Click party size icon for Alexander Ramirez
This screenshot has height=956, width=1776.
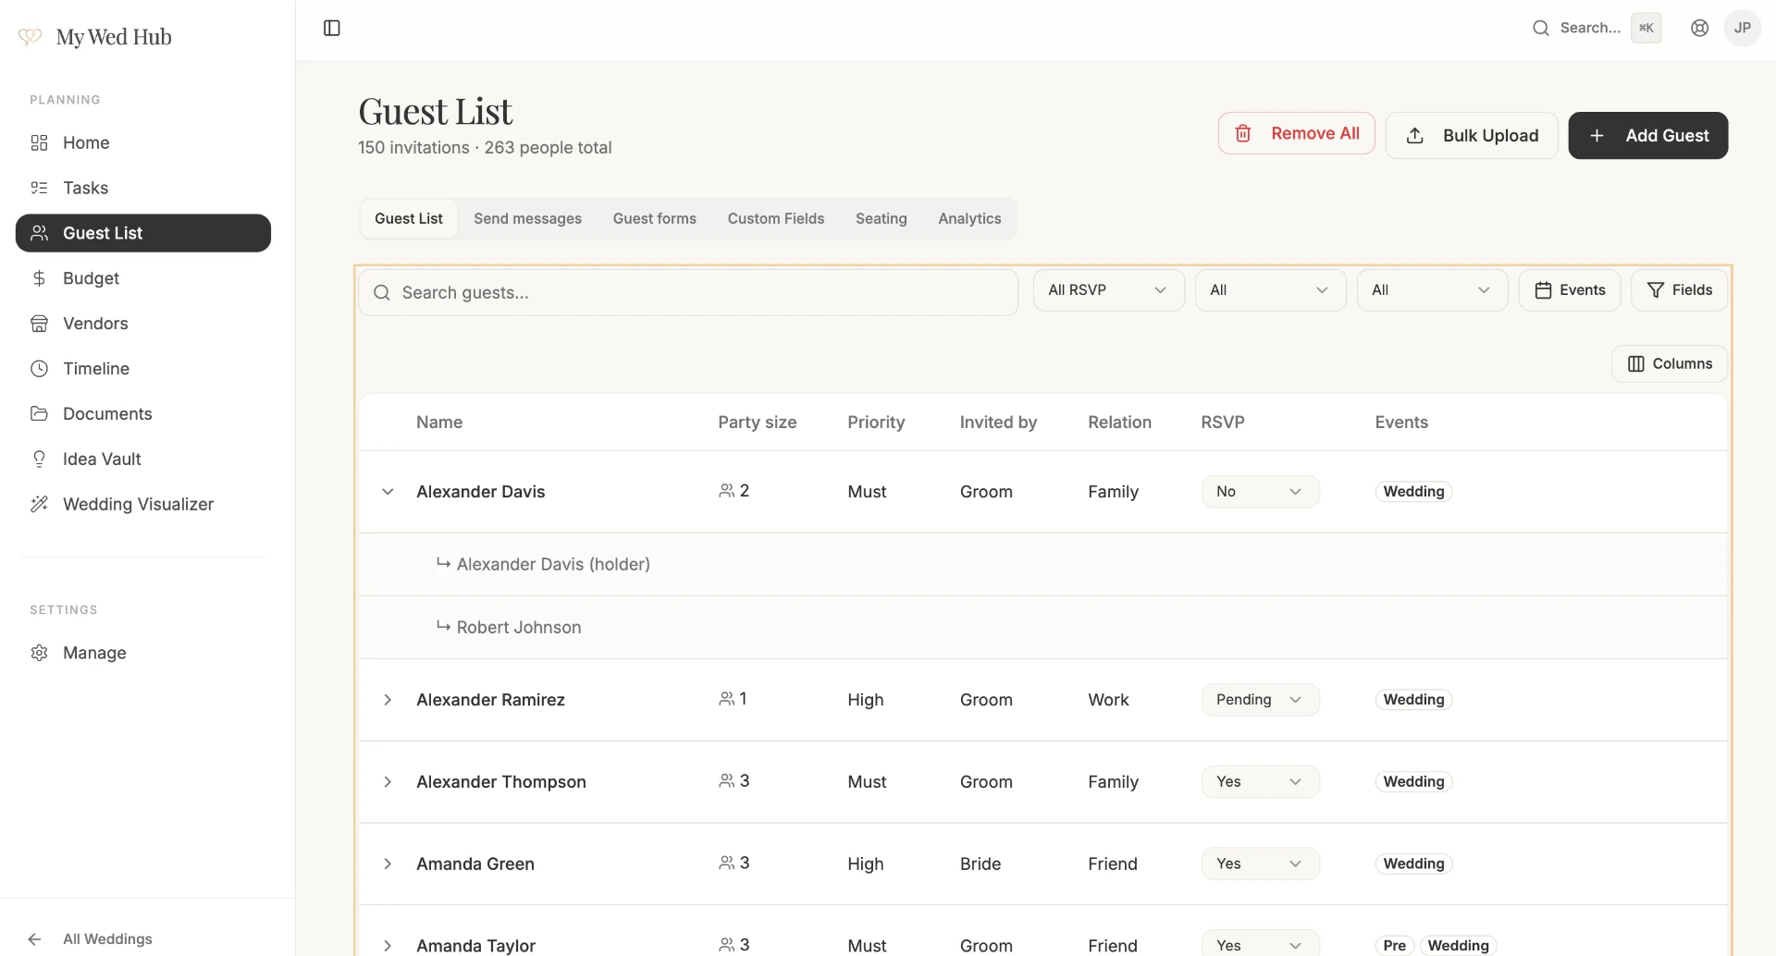[x=726, y=699]
